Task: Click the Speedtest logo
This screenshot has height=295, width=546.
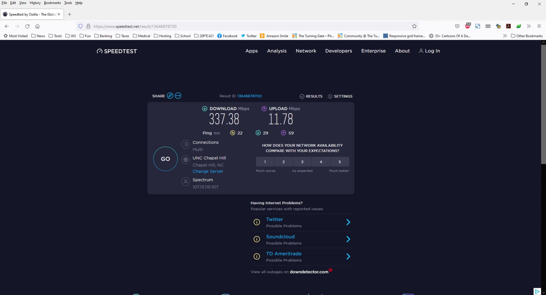Action: [117, 51]
